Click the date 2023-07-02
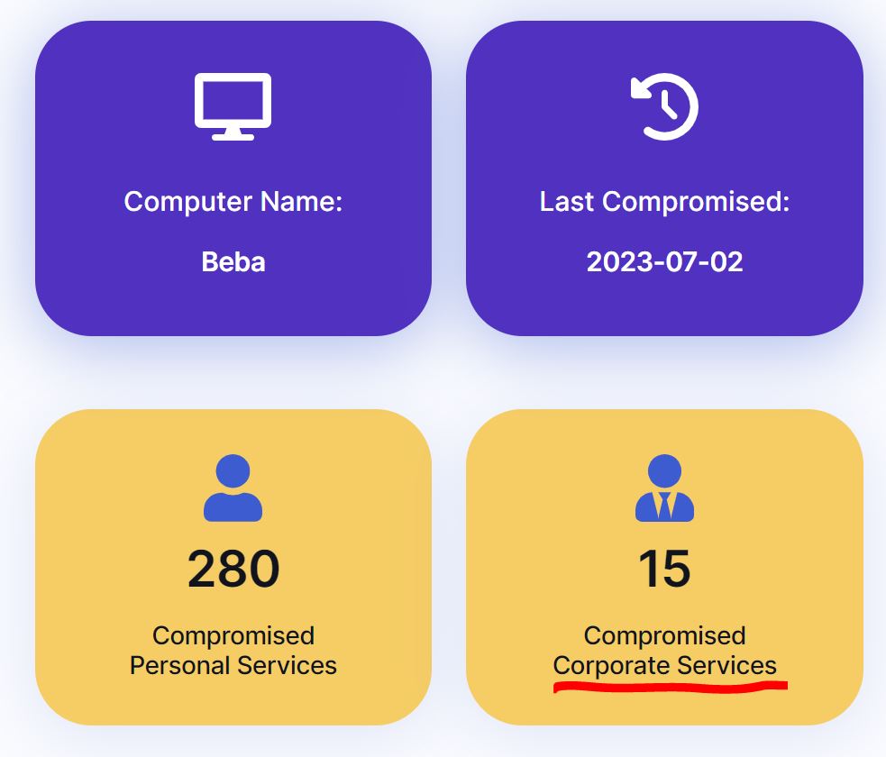 point(664,262)
